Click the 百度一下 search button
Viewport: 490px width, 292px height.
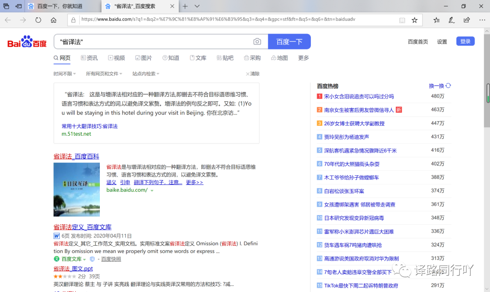pyautogui.click(x=289, y=42)
